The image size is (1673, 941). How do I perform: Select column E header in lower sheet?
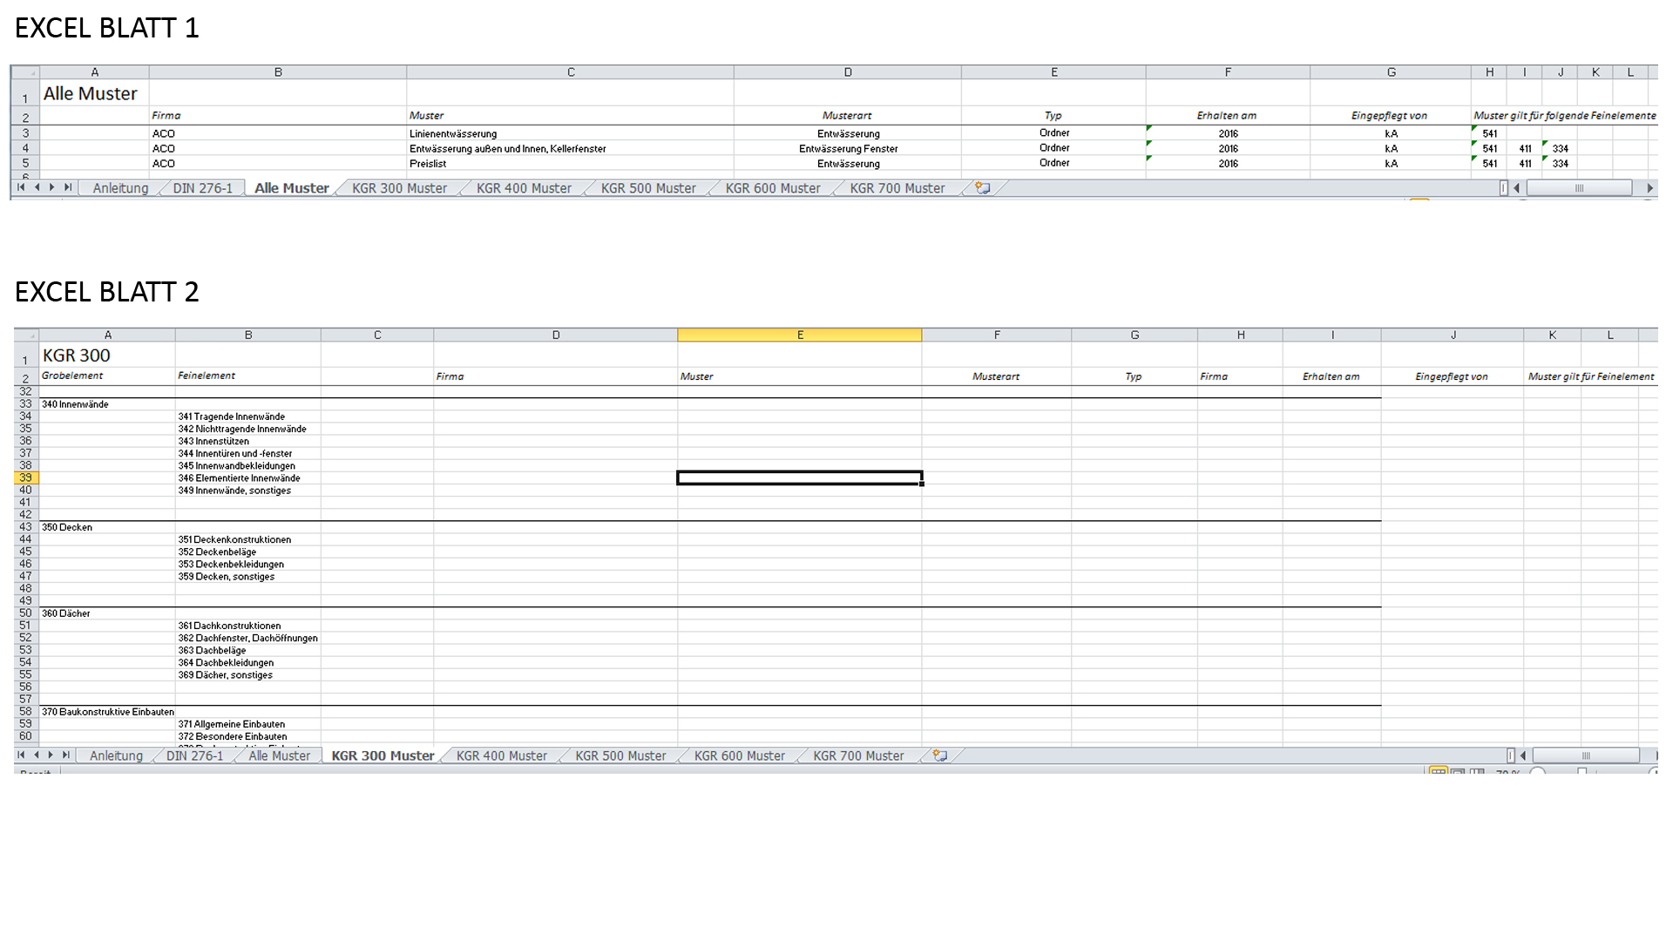[799, 335]
